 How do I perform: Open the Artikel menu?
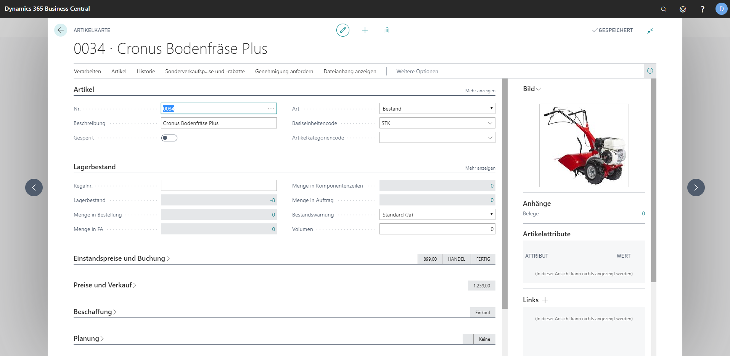tap(119, 71)
